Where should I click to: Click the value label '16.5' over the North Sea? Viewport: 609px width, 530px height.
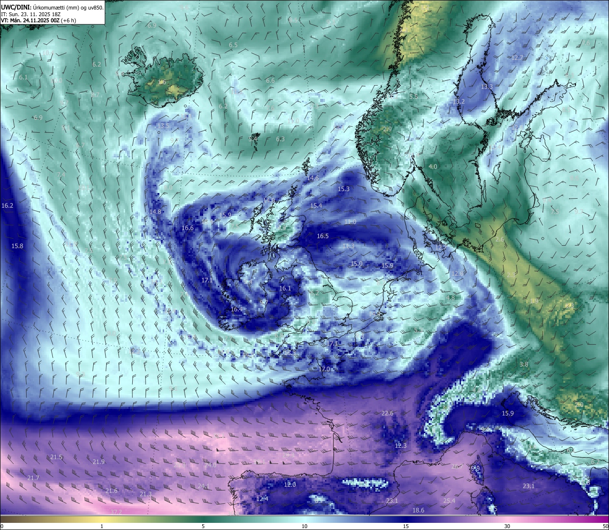pyautogui.click(x=323, y=236)
